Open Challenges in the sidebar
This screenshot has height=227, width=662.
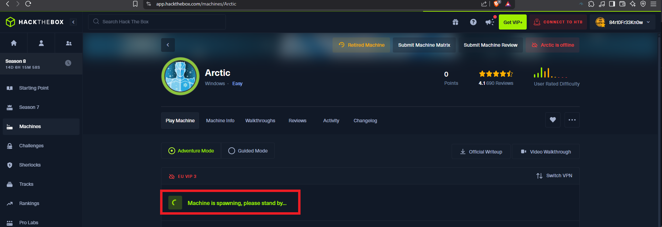point(41,146)
